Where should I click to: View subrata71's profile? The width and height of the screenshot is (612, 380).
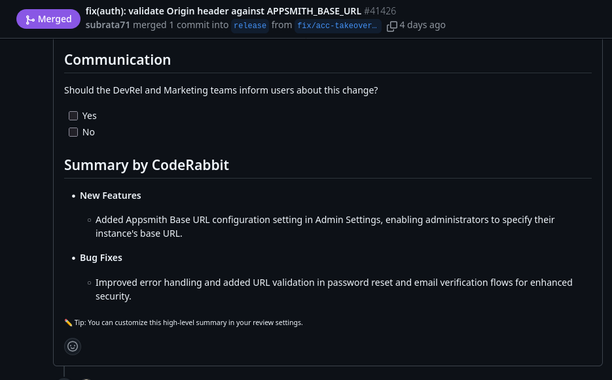coord(107,24)
